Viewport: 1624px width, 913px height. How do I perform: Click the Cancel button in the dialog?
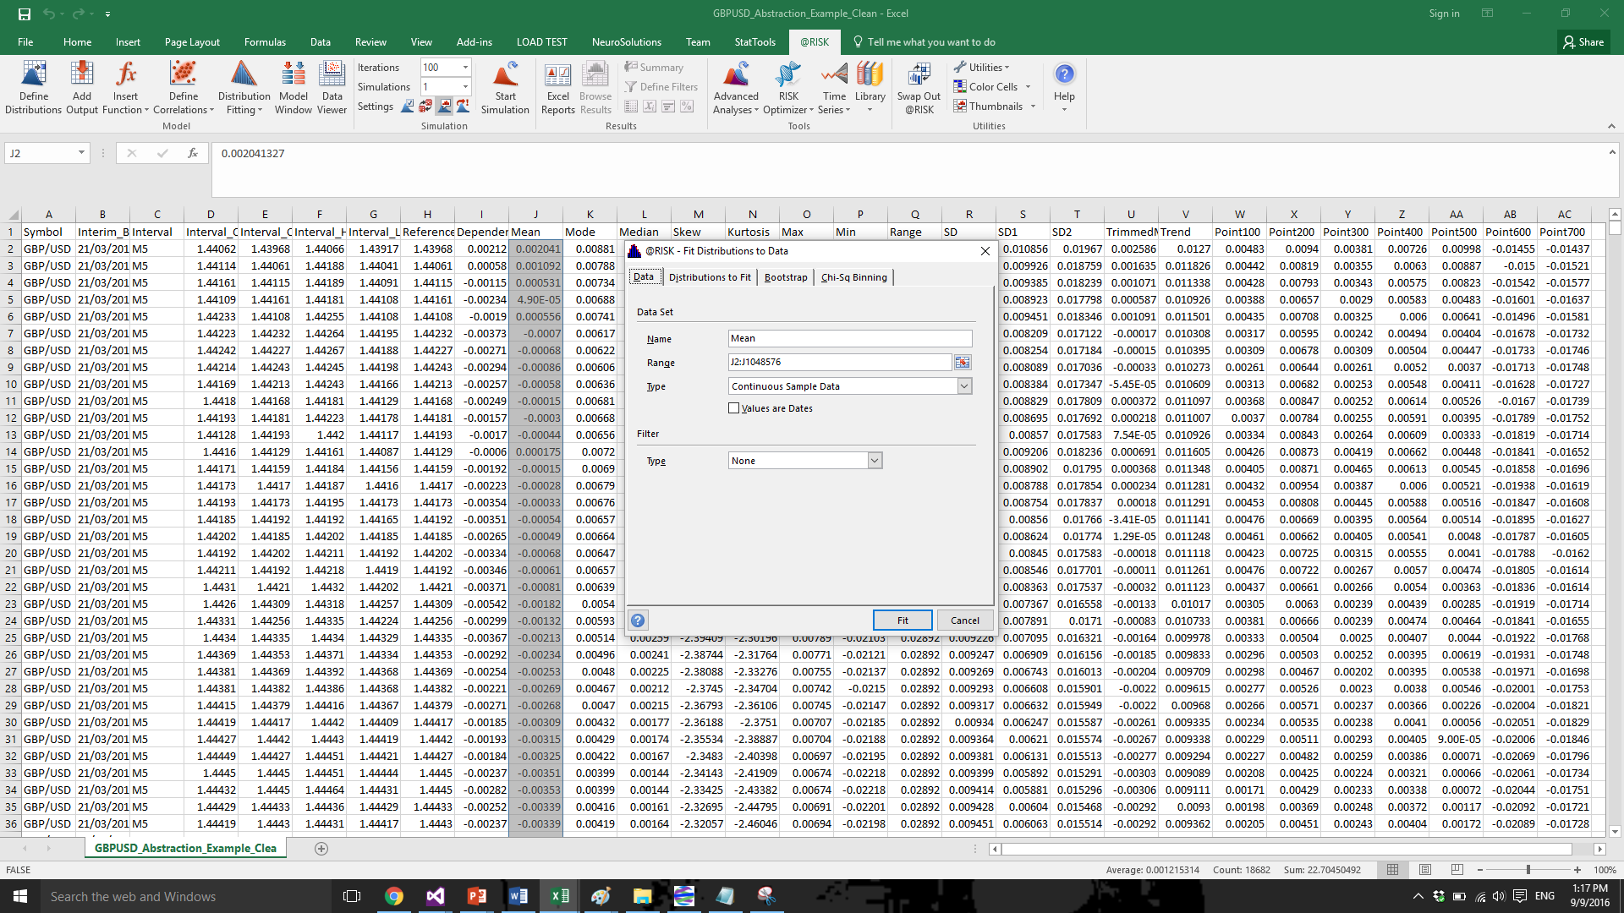click(x=964, y=621)
